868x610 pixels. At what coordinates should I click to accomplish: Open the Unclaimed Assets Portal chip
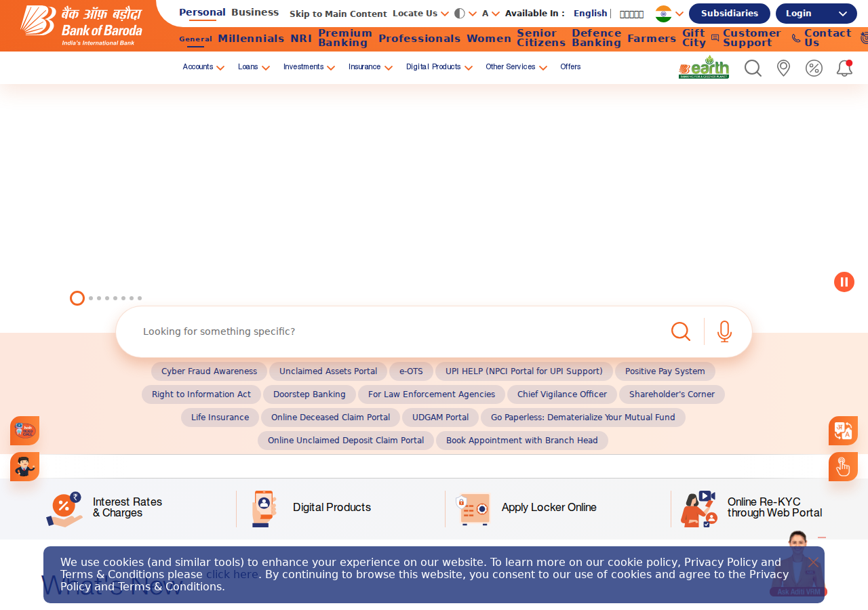328,371
